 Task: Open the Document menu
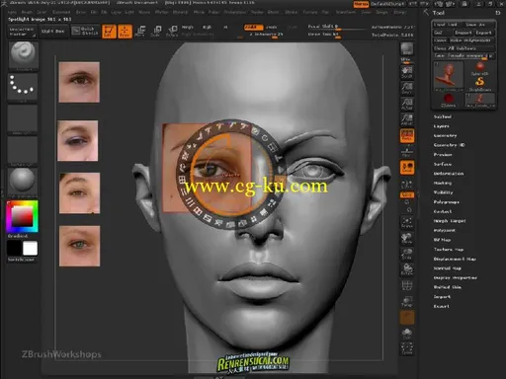[61, 12]
